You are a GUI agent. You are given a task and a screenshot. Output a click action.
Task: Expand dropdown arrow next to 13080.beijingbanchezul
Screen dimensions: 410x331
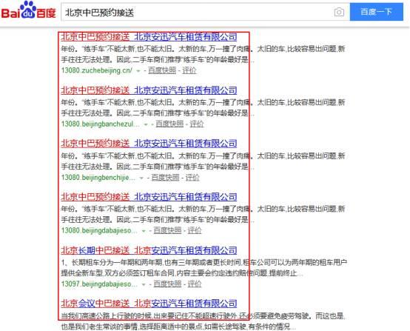(x=146, y=124)
